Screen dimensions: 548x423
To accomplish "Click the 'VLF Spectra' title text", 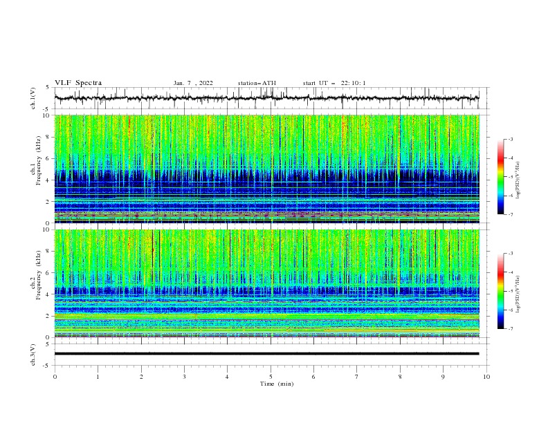I will (x=78, y=83).
